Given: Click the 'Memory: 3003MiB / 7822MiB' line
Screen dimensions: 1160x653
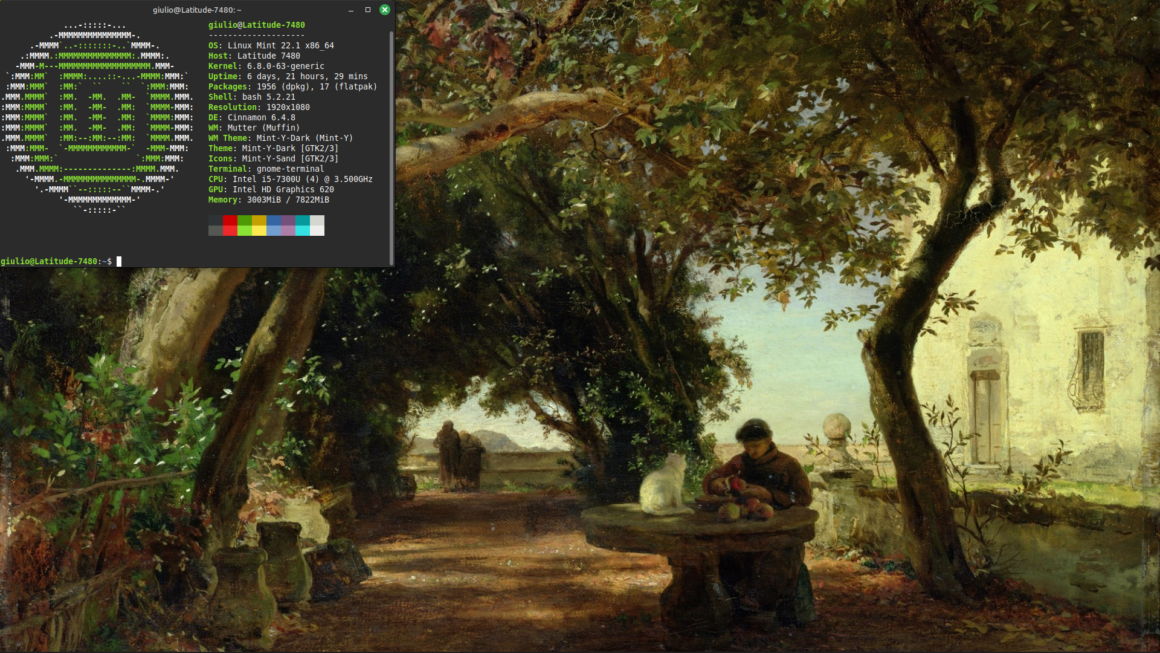Looking at the screenshot, I should coord(268,200).
